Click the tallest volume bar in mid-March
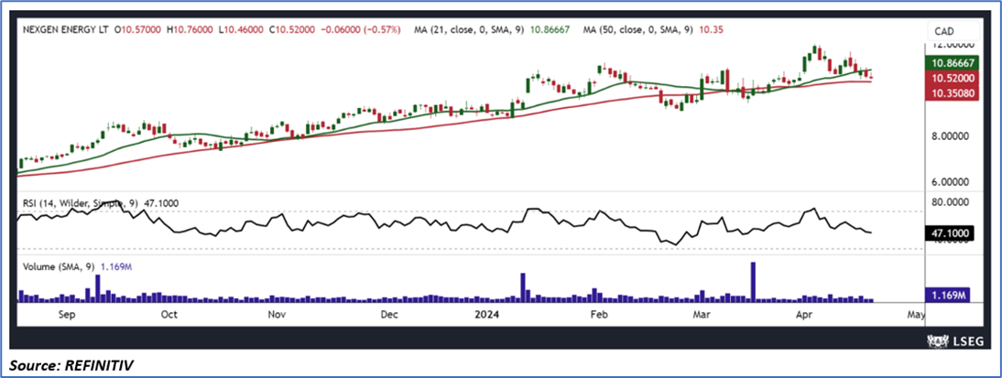Image resolution: width=1002 pixels, height=378 pixels. point(753,282)
